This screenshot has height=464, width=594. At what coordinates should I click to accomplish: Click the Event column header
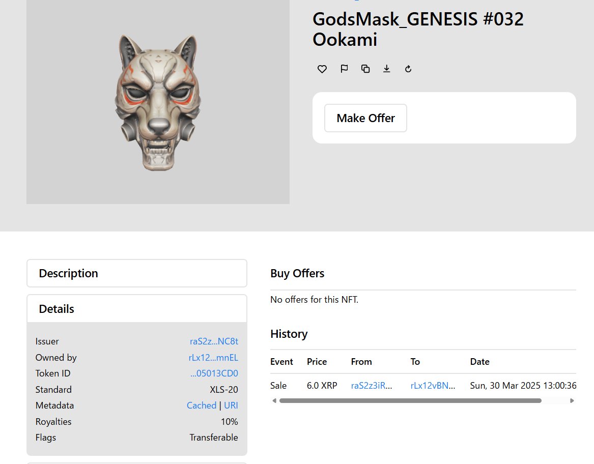(281, 362)
